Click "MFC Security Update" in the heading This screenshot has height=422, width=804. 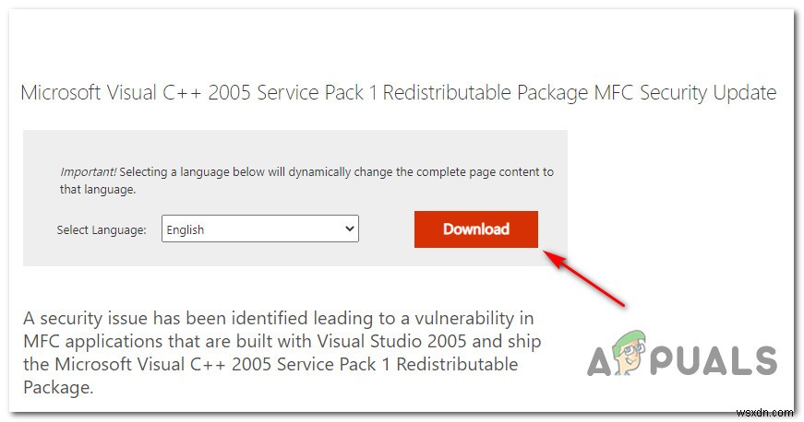click(x=685, y=93)
